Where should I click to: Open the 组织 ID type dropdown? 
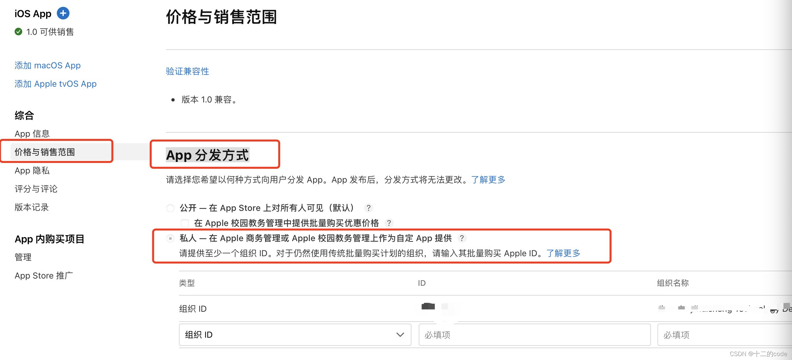click(x=295, y=334)
